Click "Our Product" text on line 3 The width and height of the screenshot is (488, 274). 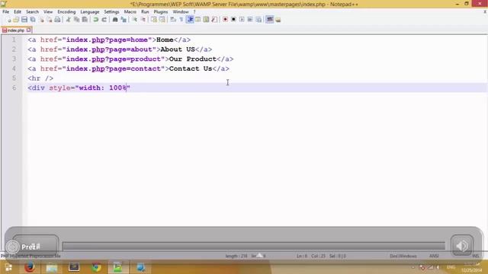click(193, 59)
